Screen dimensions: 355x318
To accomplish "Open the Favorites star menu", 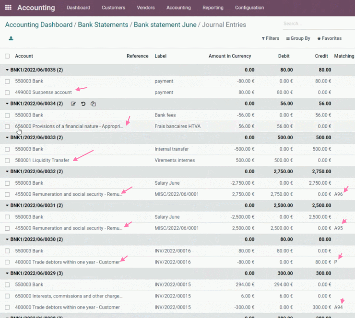I will tap(329, 38).
